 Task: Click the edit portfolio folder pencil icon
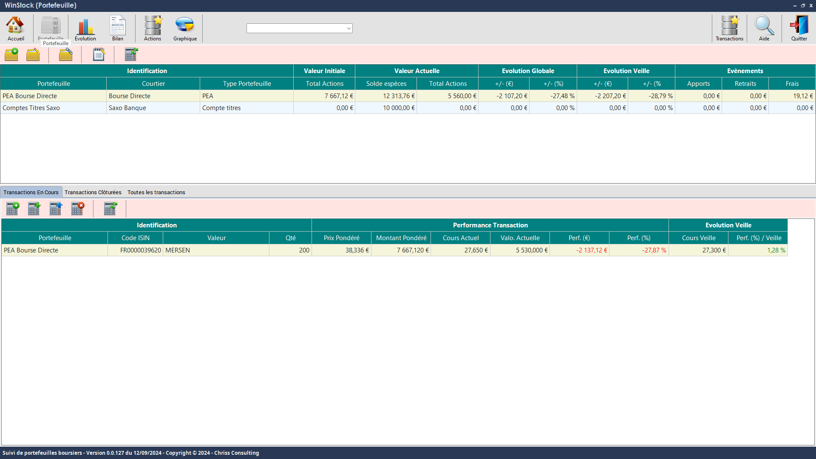pyautogui.click(x=33, y=54)
